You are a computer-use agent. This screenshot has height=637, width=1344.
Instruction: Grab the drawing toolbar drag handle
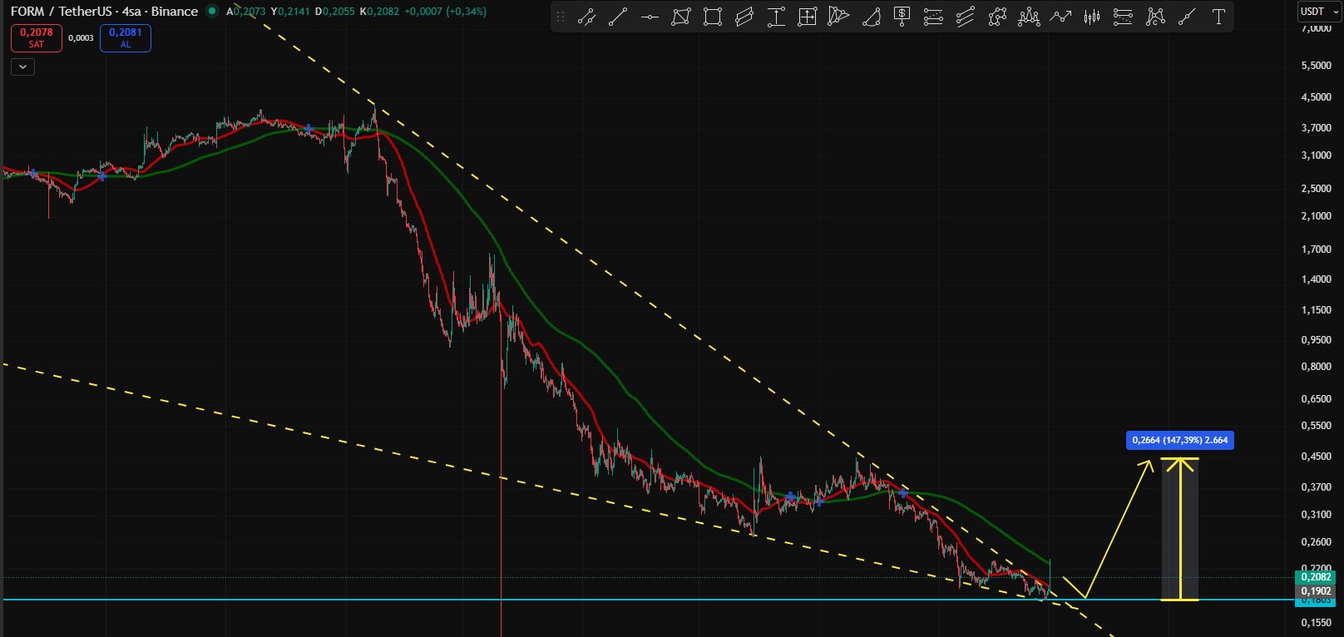click(561, 17)
